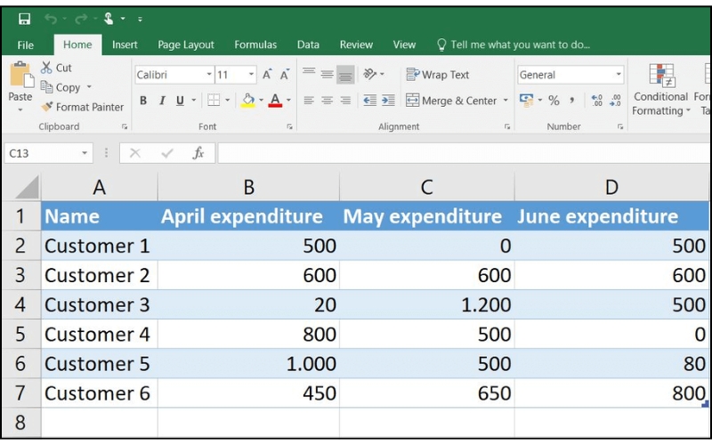Toggle Bold formatting
Image resolution: width=712 pixels, height=445 pixels.
[143, 101]
